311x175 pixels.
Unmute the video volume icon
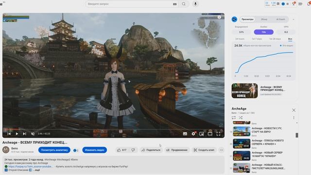(x=33, y=134)
